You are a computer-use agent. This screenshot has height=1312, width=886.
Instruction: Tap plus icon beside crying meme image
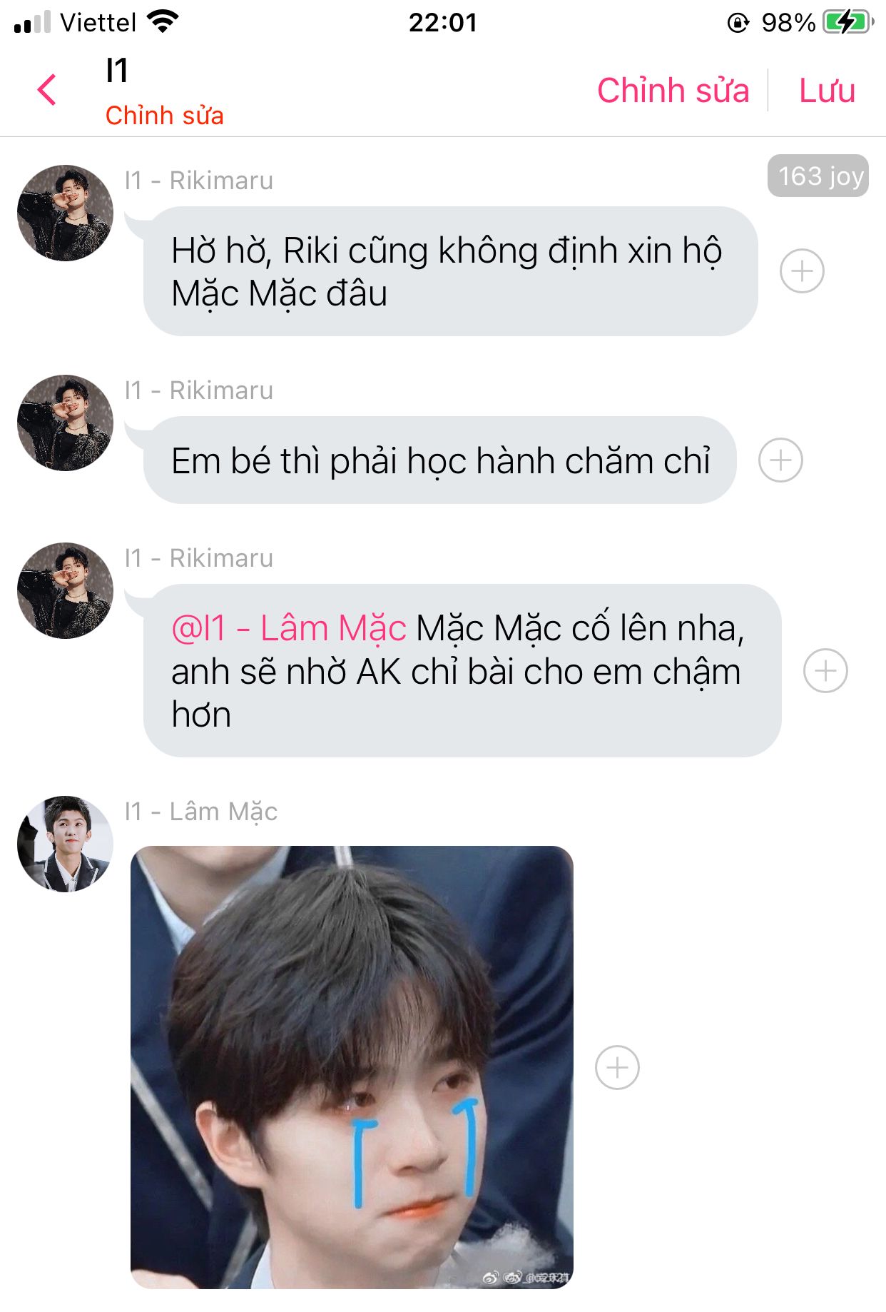(x=617, y=1068)
